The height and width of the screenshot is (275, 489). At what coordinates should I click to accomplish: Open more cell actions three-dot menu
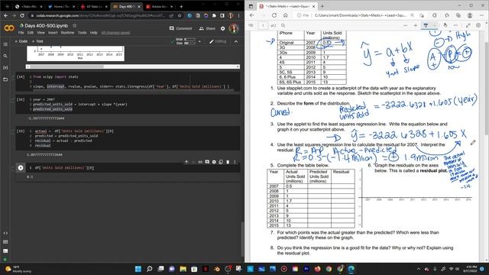[x=235, y=162]
